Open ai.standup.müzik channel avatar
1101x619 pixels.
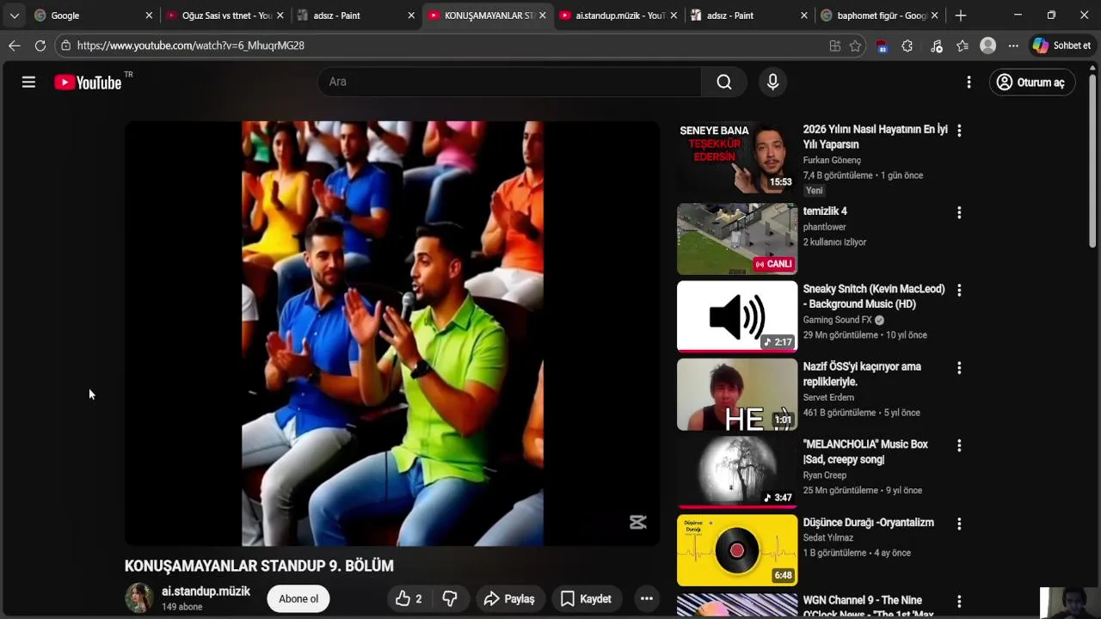click(x=139, y=598)
